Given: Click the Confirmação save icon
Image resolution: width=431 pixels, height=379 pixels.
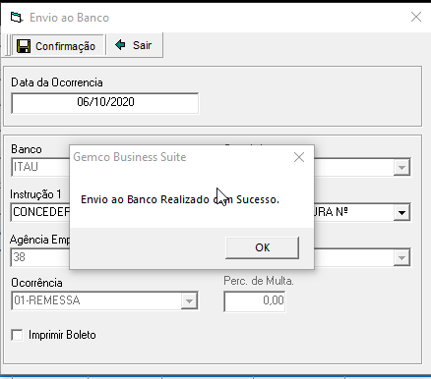Looking at the screenshot, I should tap(24, 46).
